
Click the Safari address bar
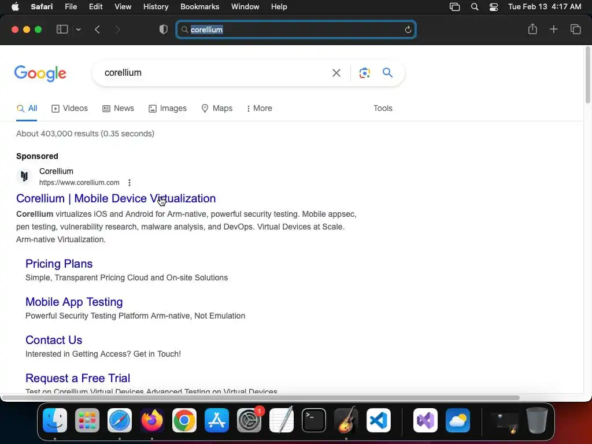pyautogui.click(x=296, y=29)
